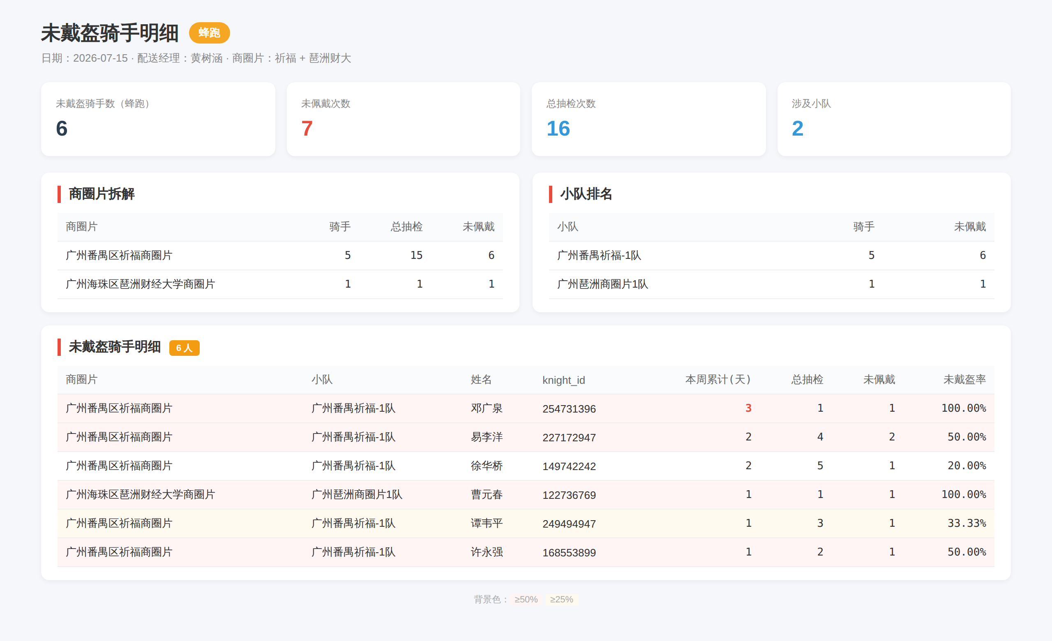Select rider name 邓广泉

click(487, 408)
